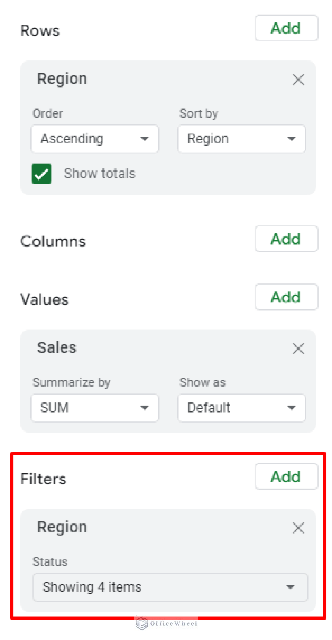The height and width of the screenshot is (640, 332).
Task: Add a new filter
Action: pyautogui.click(x=286, y=476)
